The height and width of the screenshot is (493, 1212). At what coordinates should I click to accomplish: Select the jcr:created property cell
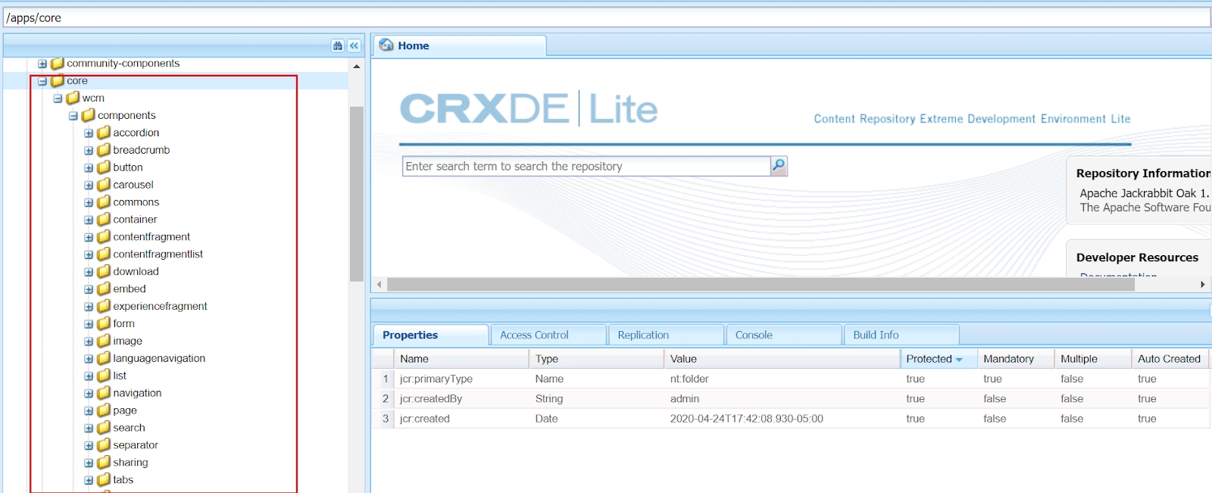click(x=461, y=418)
